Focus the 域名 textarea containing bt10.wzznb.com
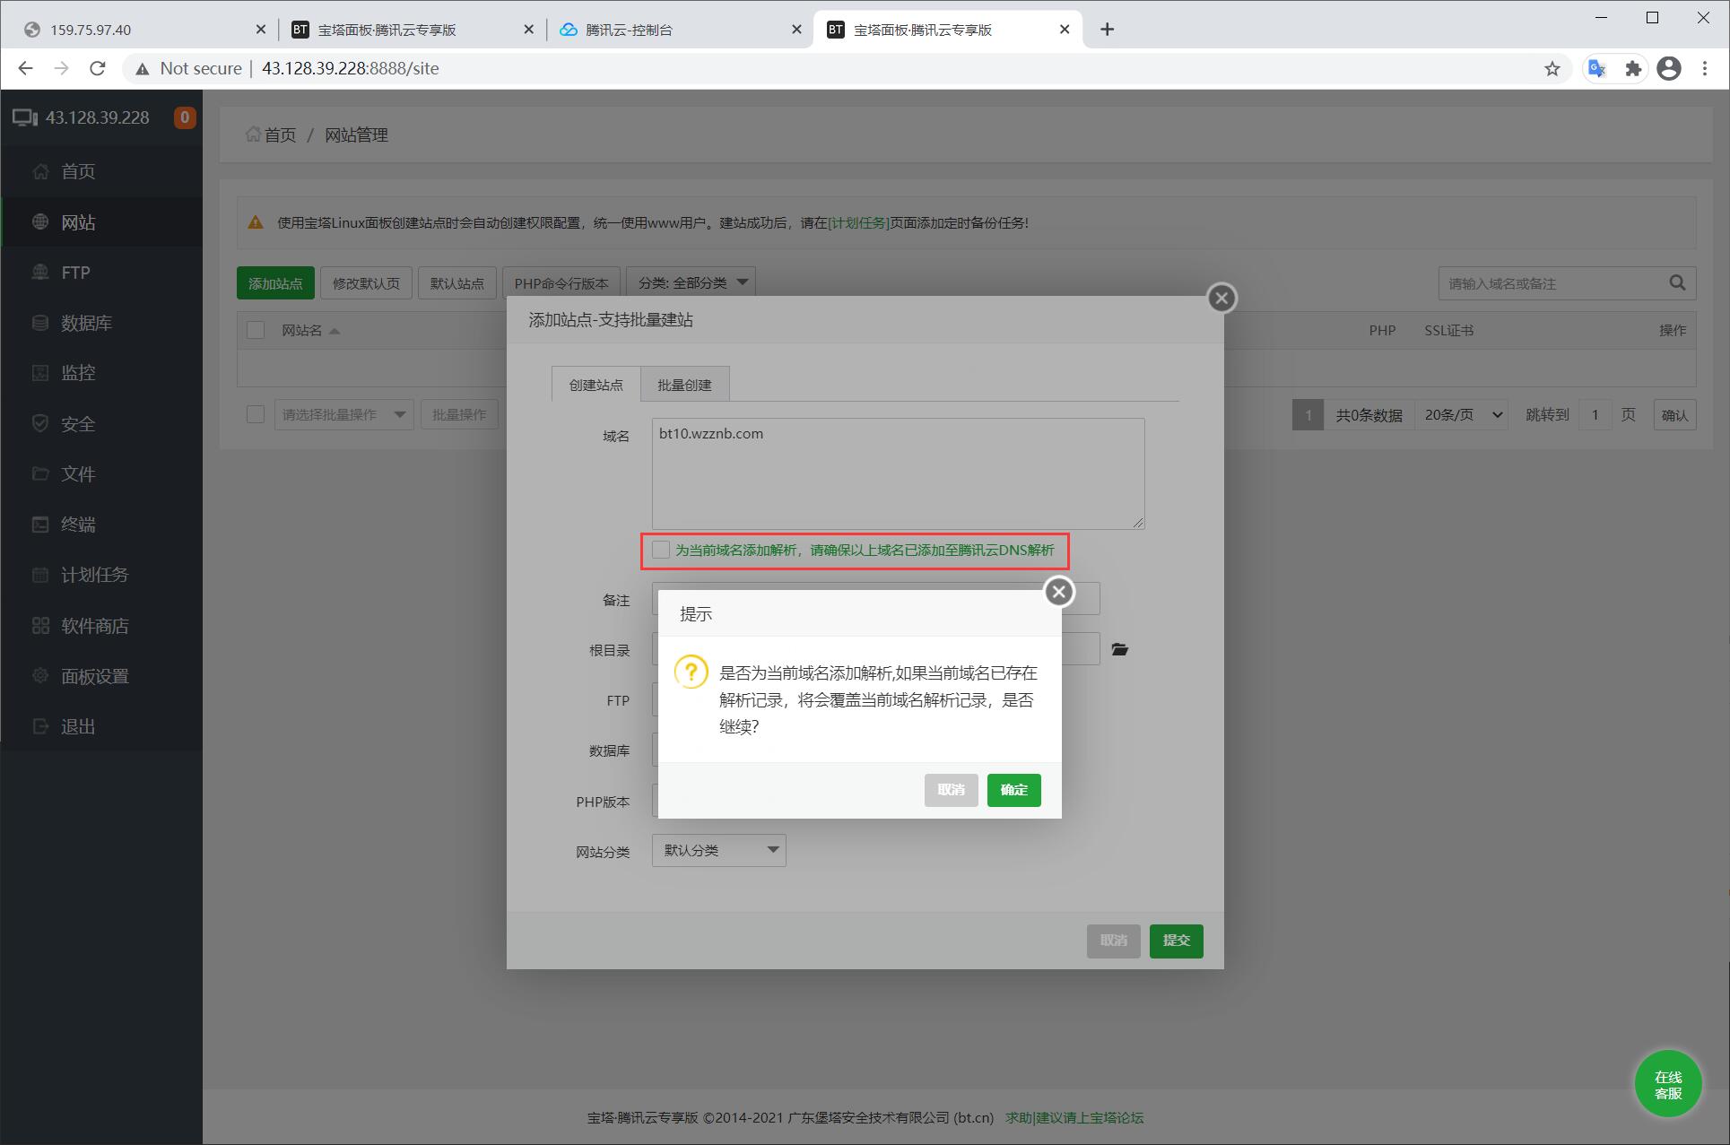1730x1145 pixels. [898, 473]
